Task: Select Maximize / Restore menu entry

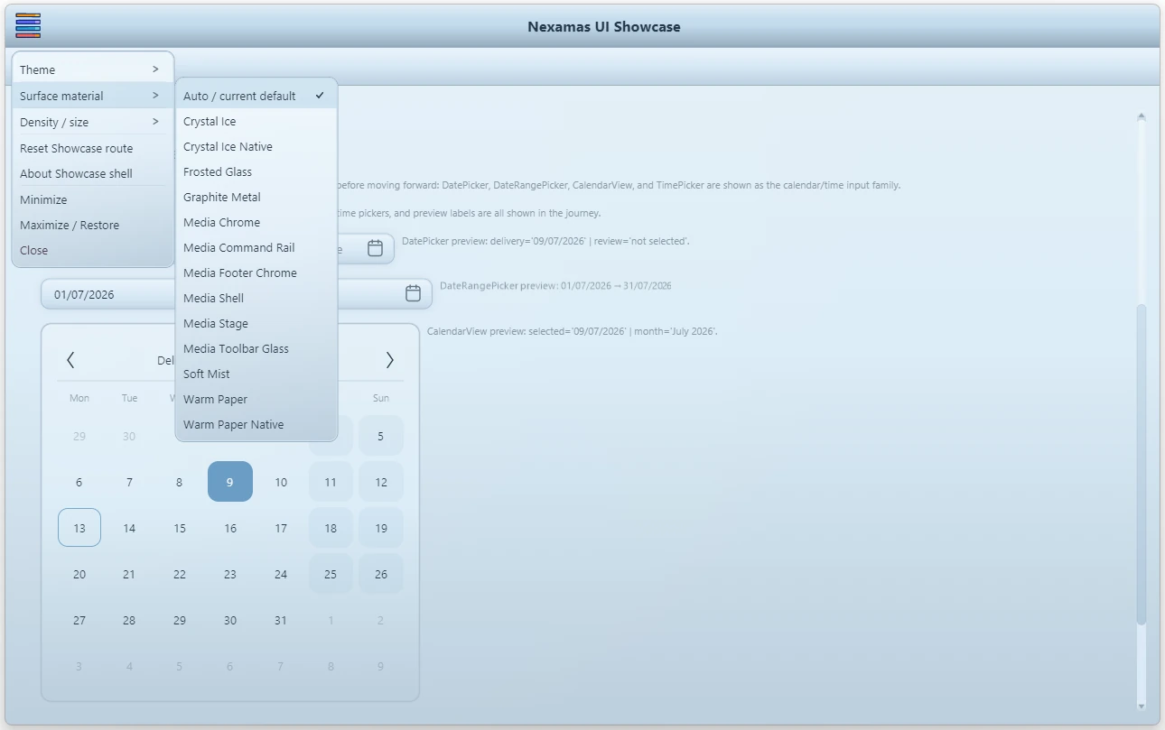Action: point(93,225)
